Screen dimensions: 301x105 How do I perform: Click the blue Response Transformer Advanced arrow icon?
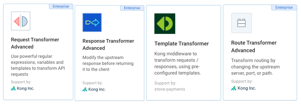92,22
